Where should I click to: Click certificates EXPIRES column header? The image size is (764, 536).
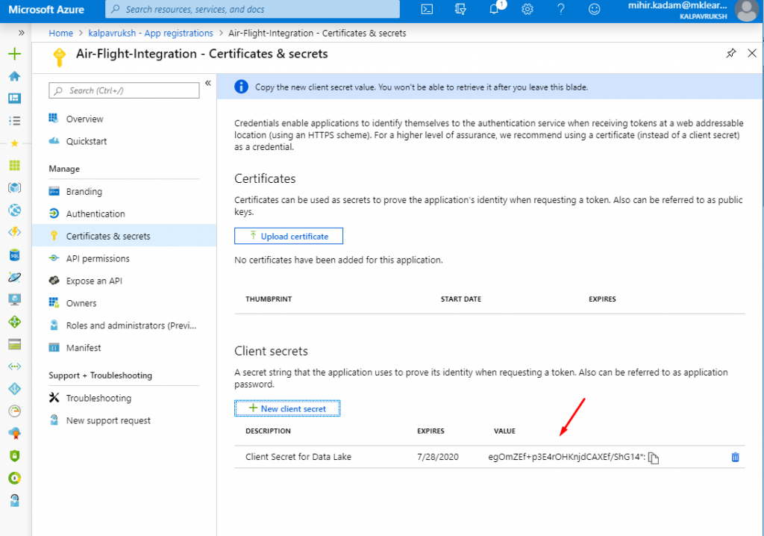[x=602, y=299]
